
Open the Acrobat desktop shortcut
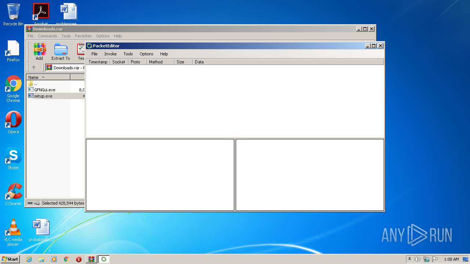pos(41,13)
